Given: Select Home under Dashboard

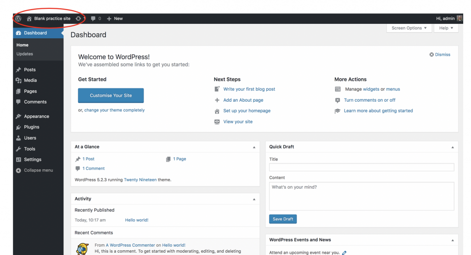Looking at the screenshot, I should click(23, 45).
